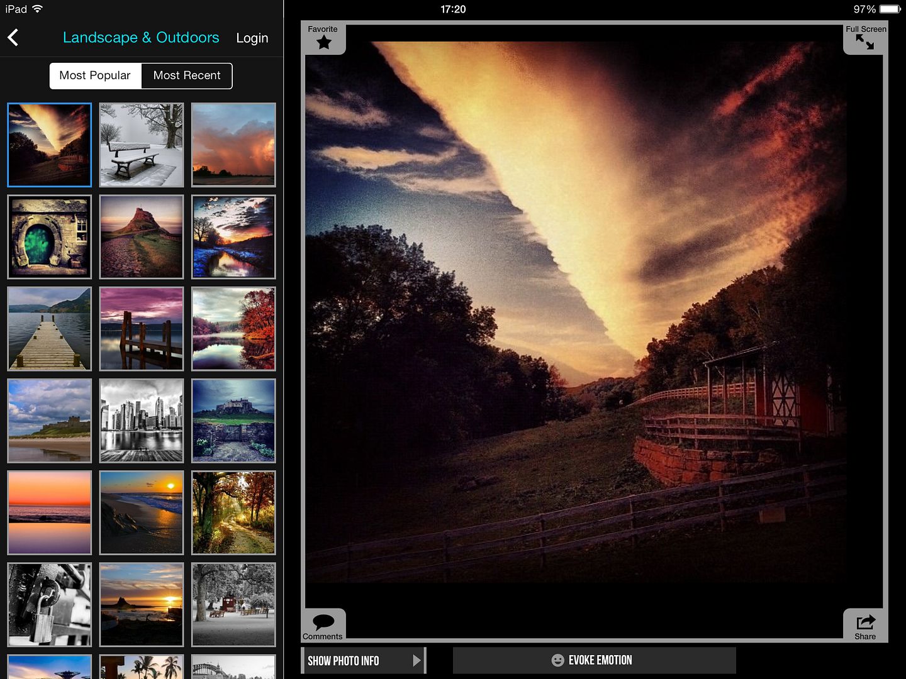Select the dramatic sunset barn thumbnail
906x679 pixels.
[x=50, y=145]
